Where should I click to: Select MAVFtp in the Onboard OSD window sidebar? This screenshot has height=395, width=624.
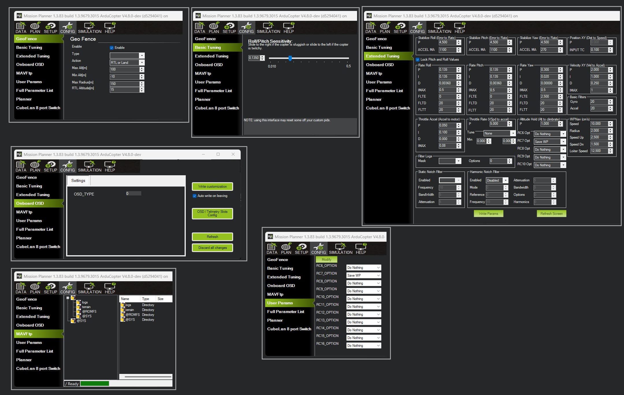[x=39, y=212]
